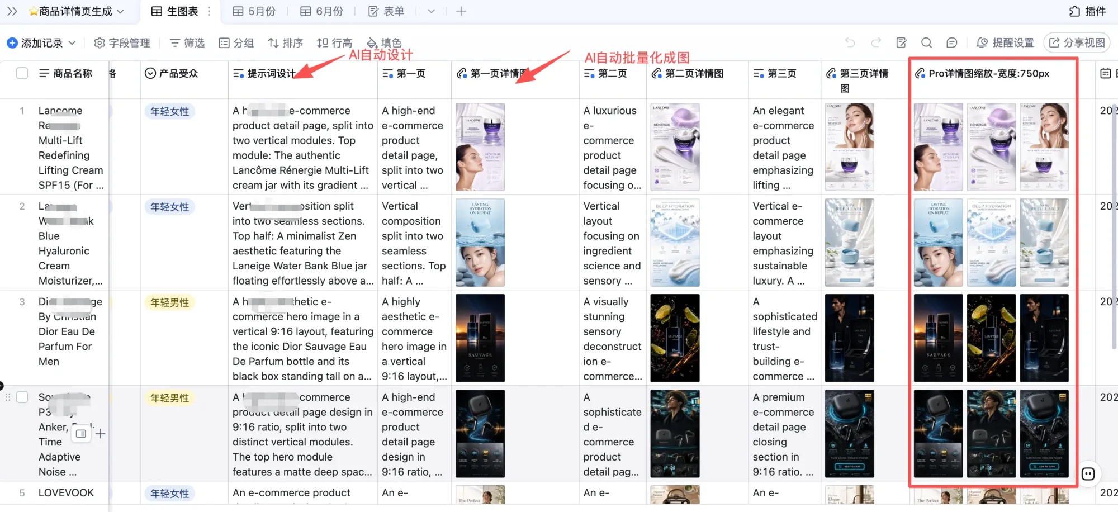
Task: Select 第二页 cell 'A visually stunning sensory'
Action: (613, 338)
